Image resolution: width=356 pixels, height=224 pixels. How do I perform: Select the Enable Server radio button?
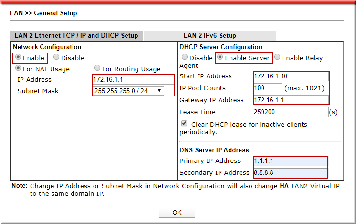(220, 58)
